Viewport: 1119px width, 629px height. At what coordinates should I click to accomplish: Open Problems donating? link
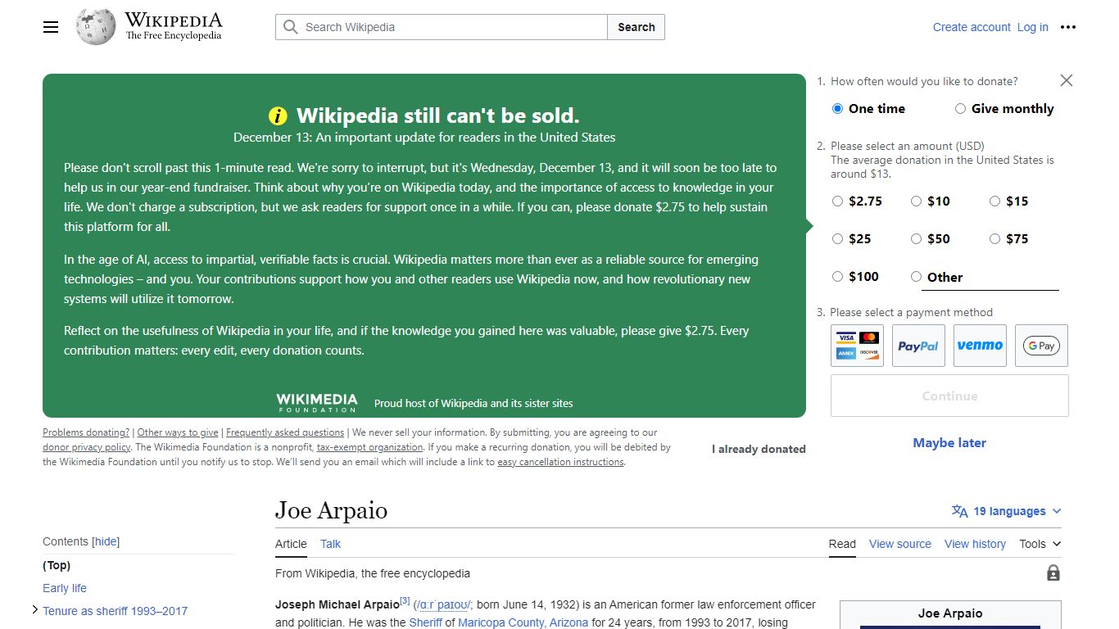(x=86, y=432)
